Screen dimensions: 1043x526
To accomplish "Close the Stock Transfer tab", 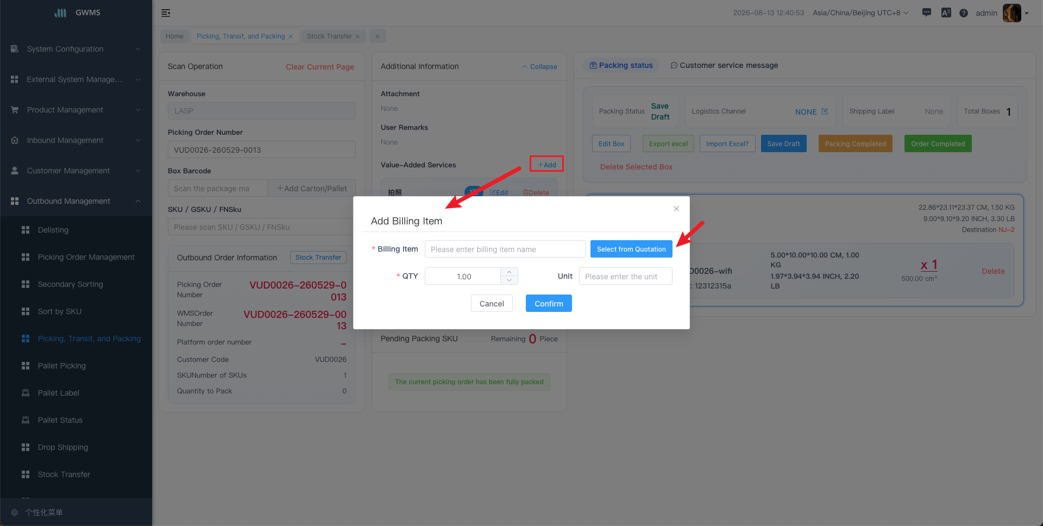I will (x=357, y=36).
